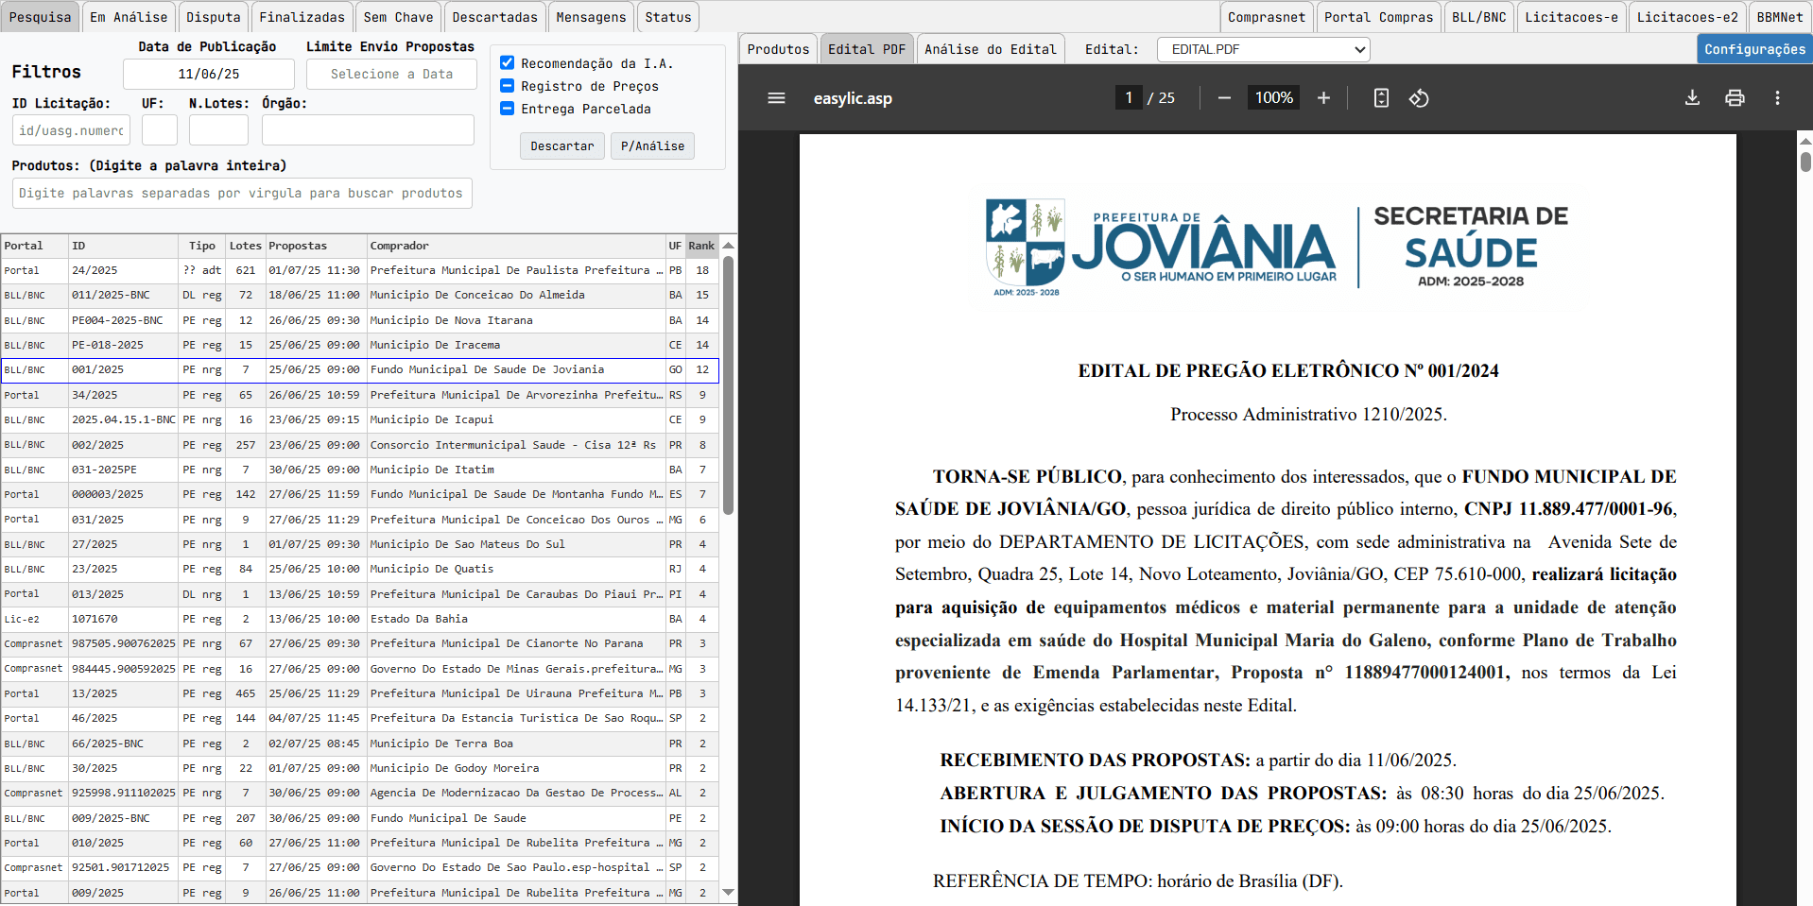This screenshot has height=906, width=1813.
Task: Click the UF filter input field
Action: 160,130
